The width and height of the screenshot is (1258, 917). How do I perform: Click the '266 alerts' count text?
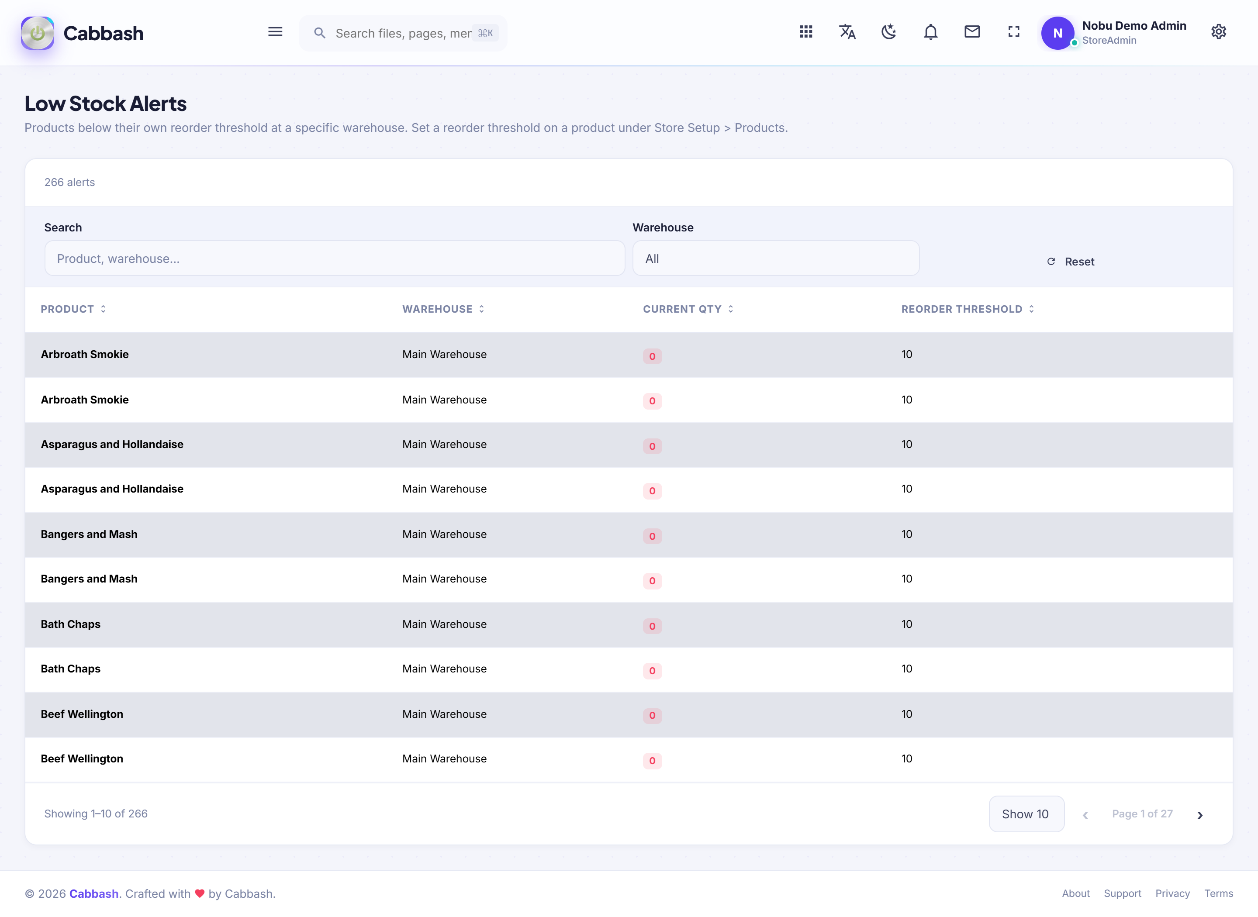69,182
